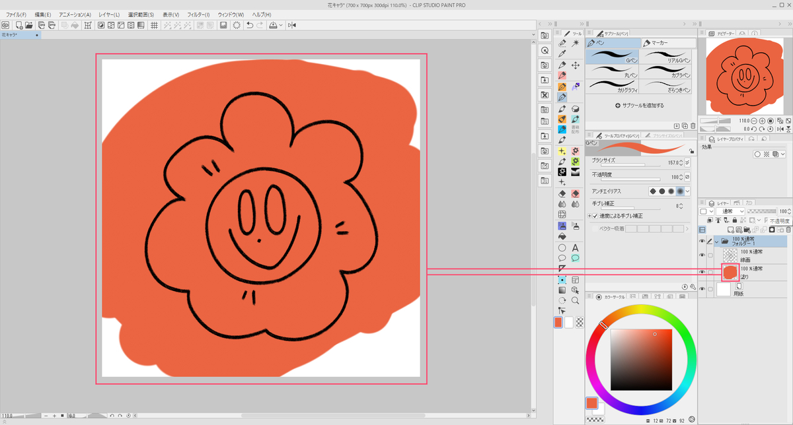The height and width of the screenshot is (425, 793).
Task: Toggle visibility of the 塗り layer
Action: (702, 271)
